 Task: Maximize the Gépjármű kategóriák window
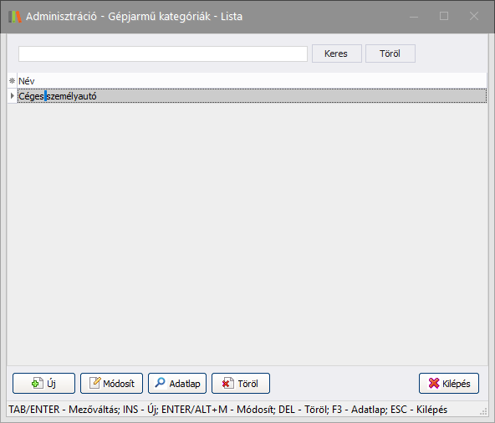point(444,16)
